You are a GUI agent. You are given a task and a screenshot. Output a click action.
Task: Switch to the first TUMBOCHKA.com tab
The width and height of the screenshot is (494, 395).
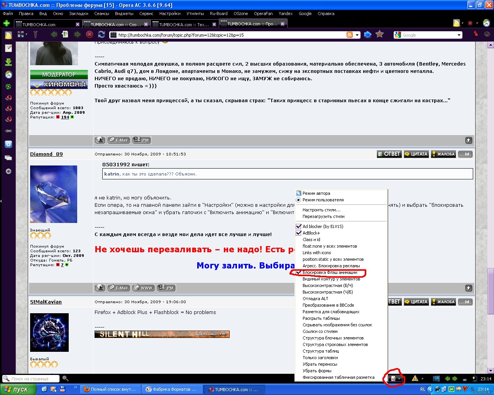[x=47, y=24]
